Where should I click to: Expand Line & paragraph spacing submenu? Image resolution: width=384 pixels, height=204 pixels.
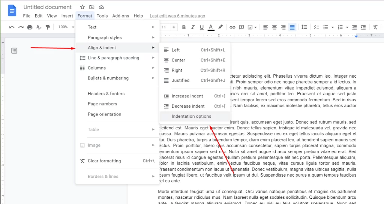pyautogui.click(x=117, y=58)
